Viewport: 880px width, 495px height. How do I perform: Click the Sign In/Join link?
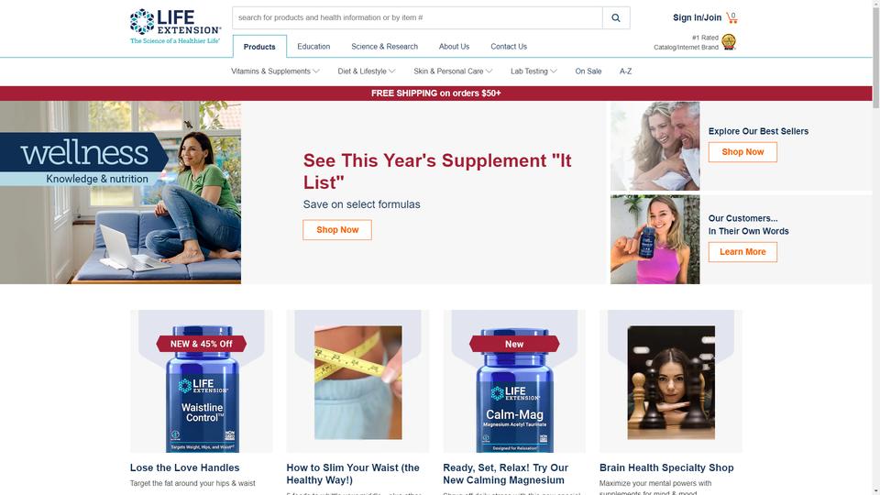click(x=697, y=17)
